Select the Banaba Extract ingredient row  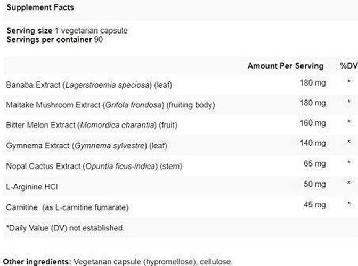[89, 84]
